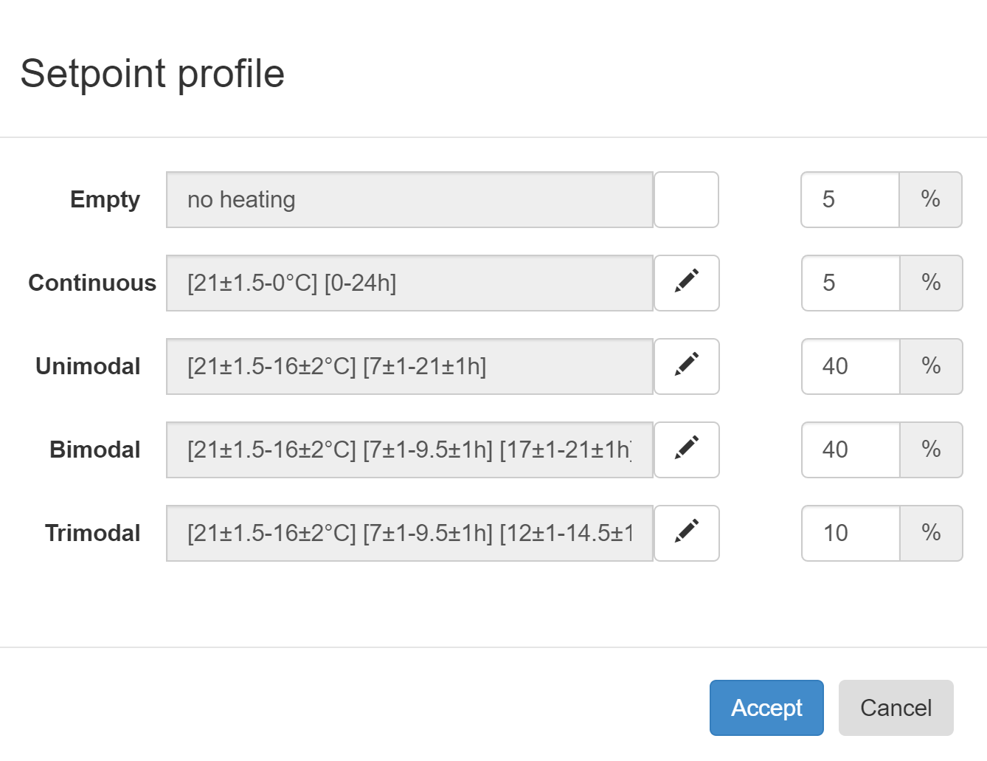The image size is (987, 761).
Task: Select the Unimodal 40 percent input
Action: [x=850, y=366]
